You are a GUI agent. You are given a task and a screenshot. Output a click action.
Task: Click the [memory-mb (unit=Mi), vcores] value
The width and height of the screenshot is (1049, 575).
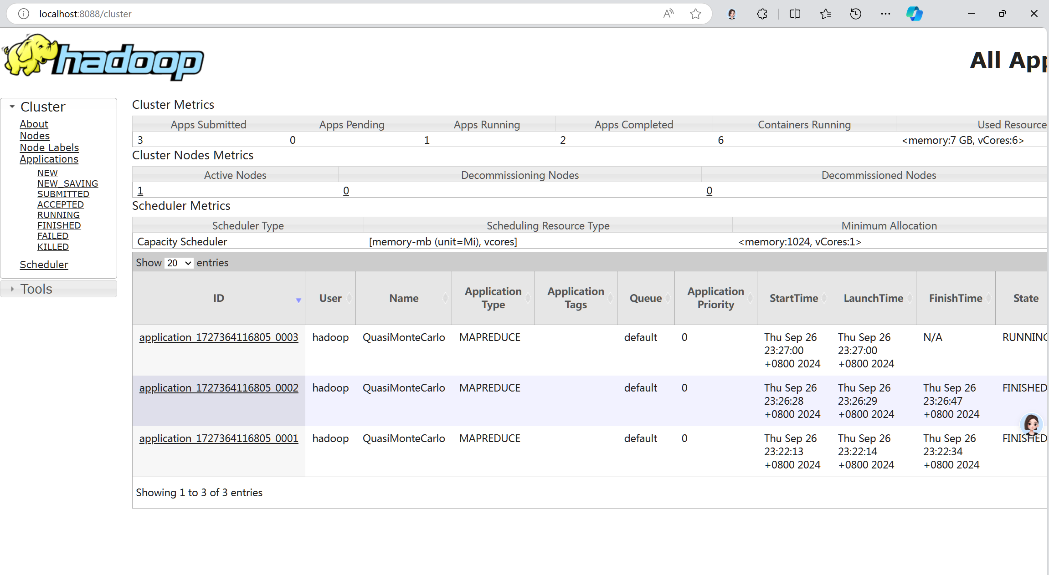443,242
